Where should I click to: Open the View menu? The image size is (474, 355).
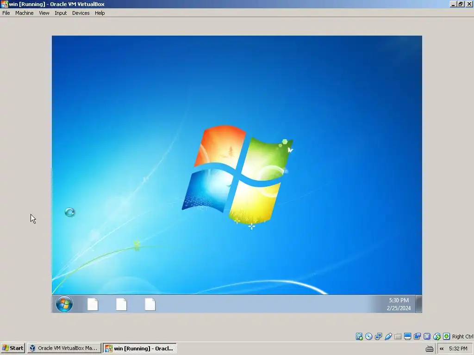(x=44, y=13)
